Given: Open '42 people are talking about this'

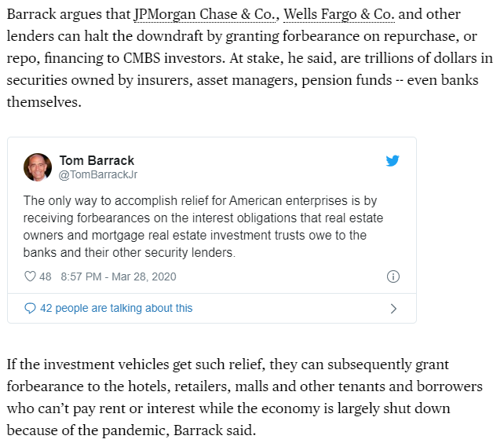Looking at the screenshot, I should pos(116,308).
